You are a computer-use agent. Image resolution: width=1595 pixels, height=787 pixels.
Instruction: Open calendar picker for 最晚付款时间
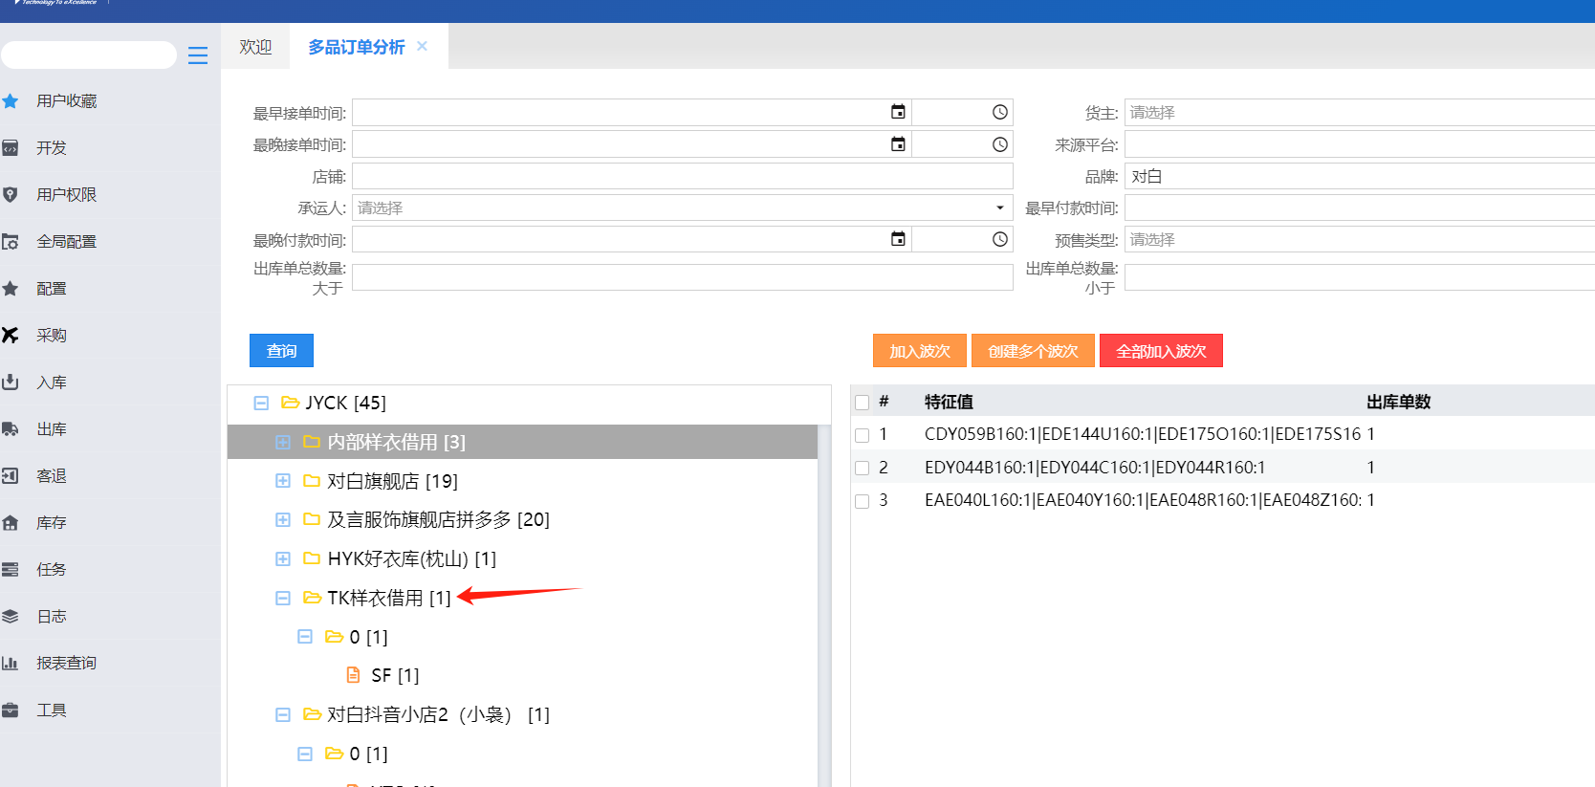[898, 239]
